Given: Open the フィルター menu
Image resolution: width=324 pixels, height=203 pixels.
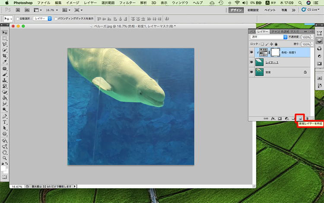Looking at the screenshot, I should 127,3.
